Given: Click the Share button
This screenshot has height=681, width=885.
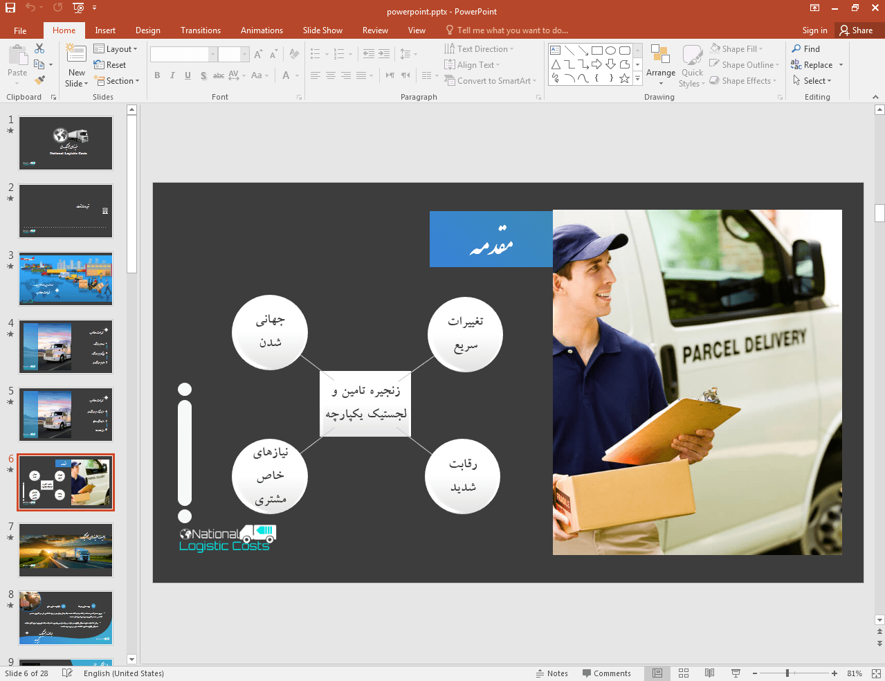Looking at the screenshot, I should (x=856, y=30).
